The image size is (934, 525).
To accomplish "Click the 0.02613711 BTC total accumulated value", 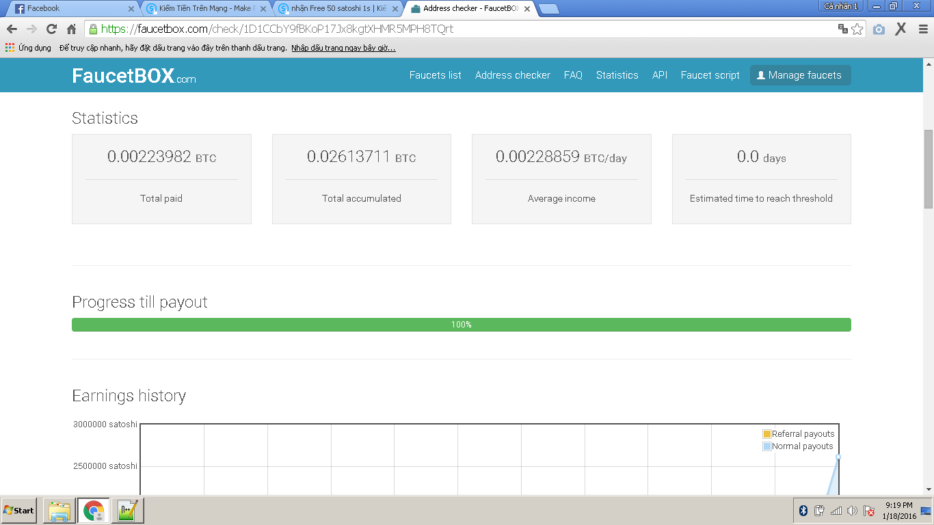I will pos(361,157).
